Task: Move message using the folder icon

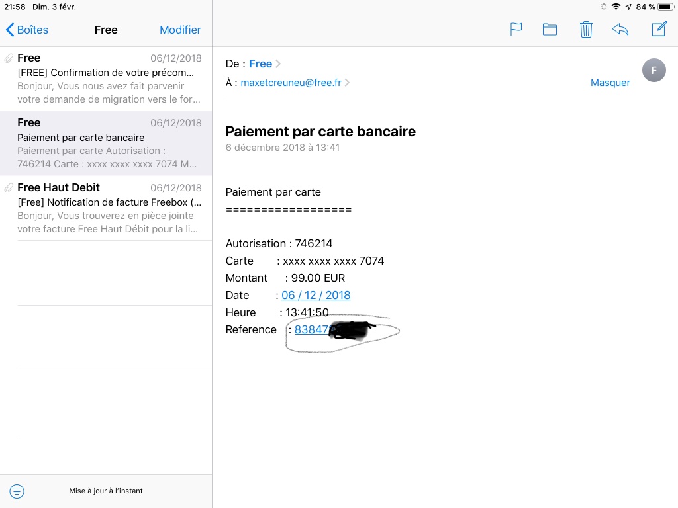Action: [x=550, y=29]
